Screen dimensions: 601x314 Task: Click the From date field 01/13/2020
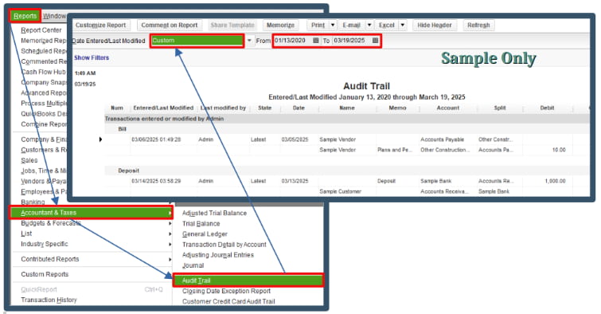tap(293, 41)
